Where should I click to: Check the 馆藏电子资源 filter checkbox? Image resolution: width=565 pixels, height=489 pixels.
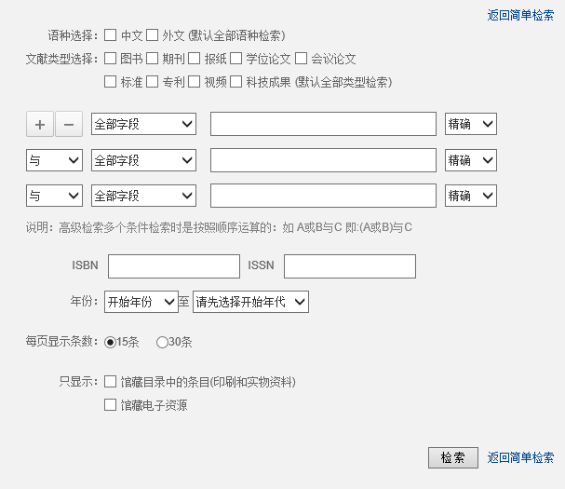[x=111, y=405]
